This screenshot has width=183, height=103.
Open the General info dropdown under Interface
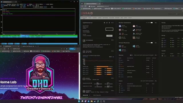pyautogui.click(x=86, y=95)
